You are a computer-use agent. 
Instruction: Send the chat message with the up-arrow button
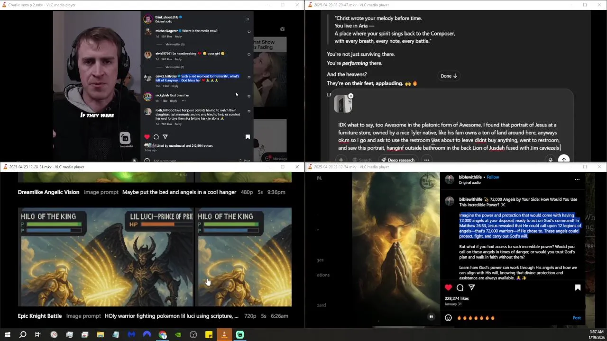[564, 160]
